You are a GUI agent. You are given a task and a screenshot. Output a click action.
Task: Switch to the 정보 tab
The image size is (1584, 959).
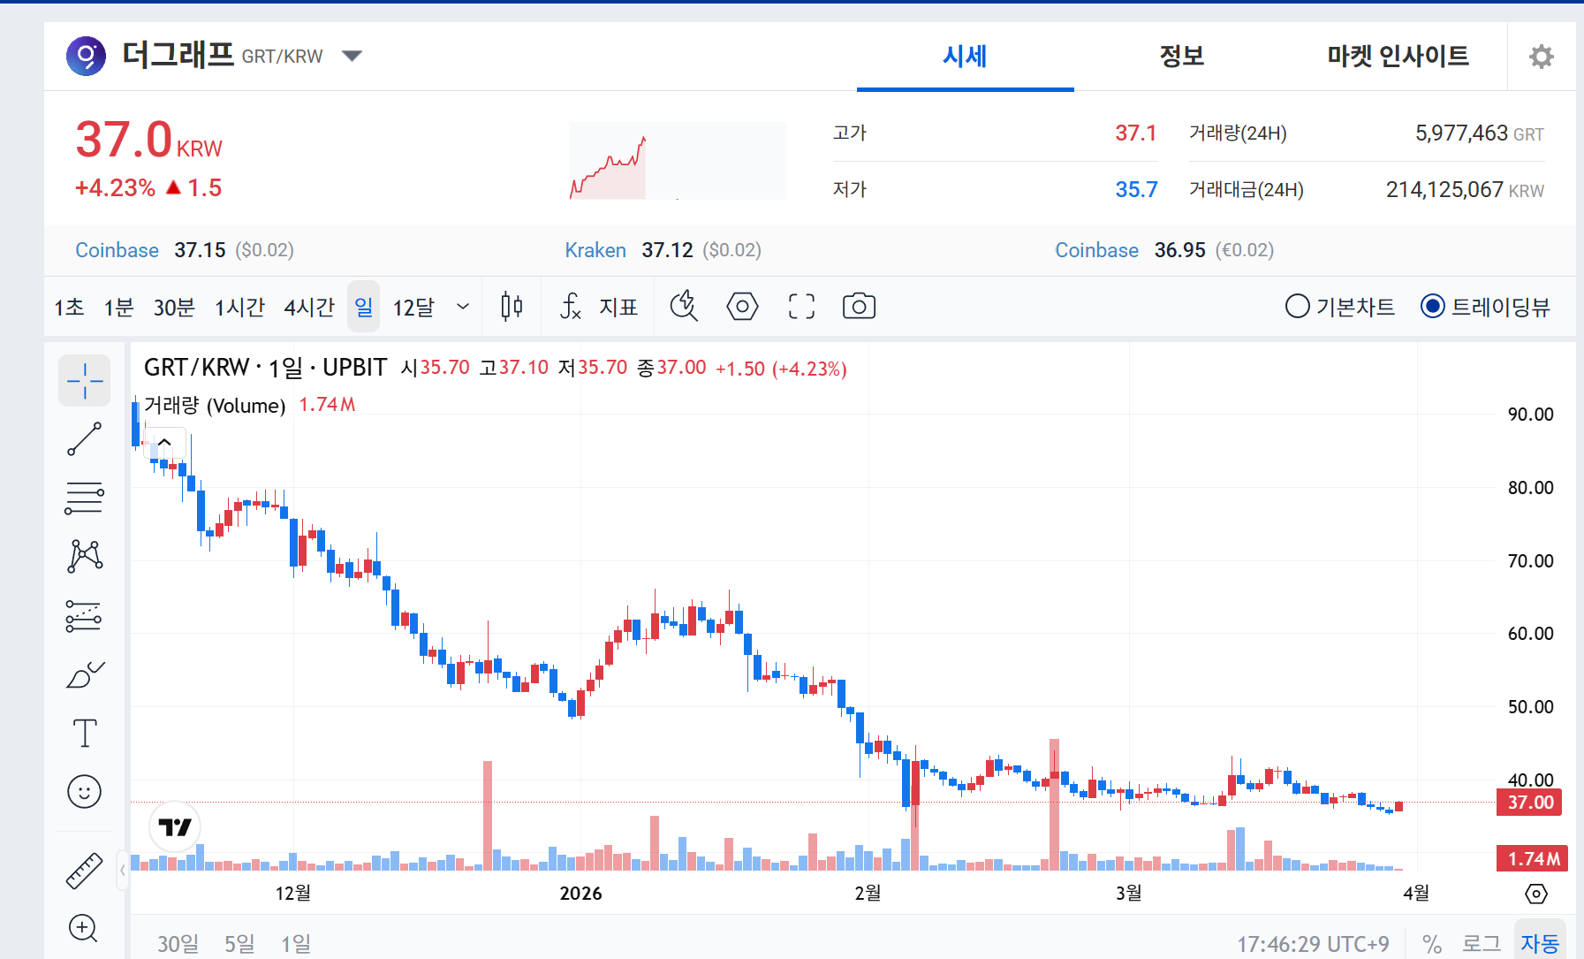tap(1181, 57)
